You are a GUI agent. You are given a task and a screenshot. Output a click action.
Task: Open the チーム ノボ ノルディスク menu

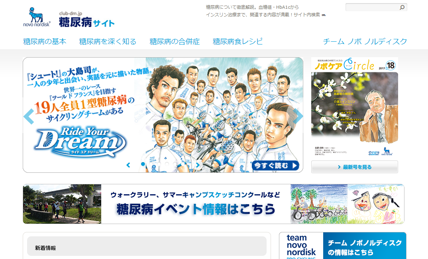pyautogui.click(x=365, y=41)
